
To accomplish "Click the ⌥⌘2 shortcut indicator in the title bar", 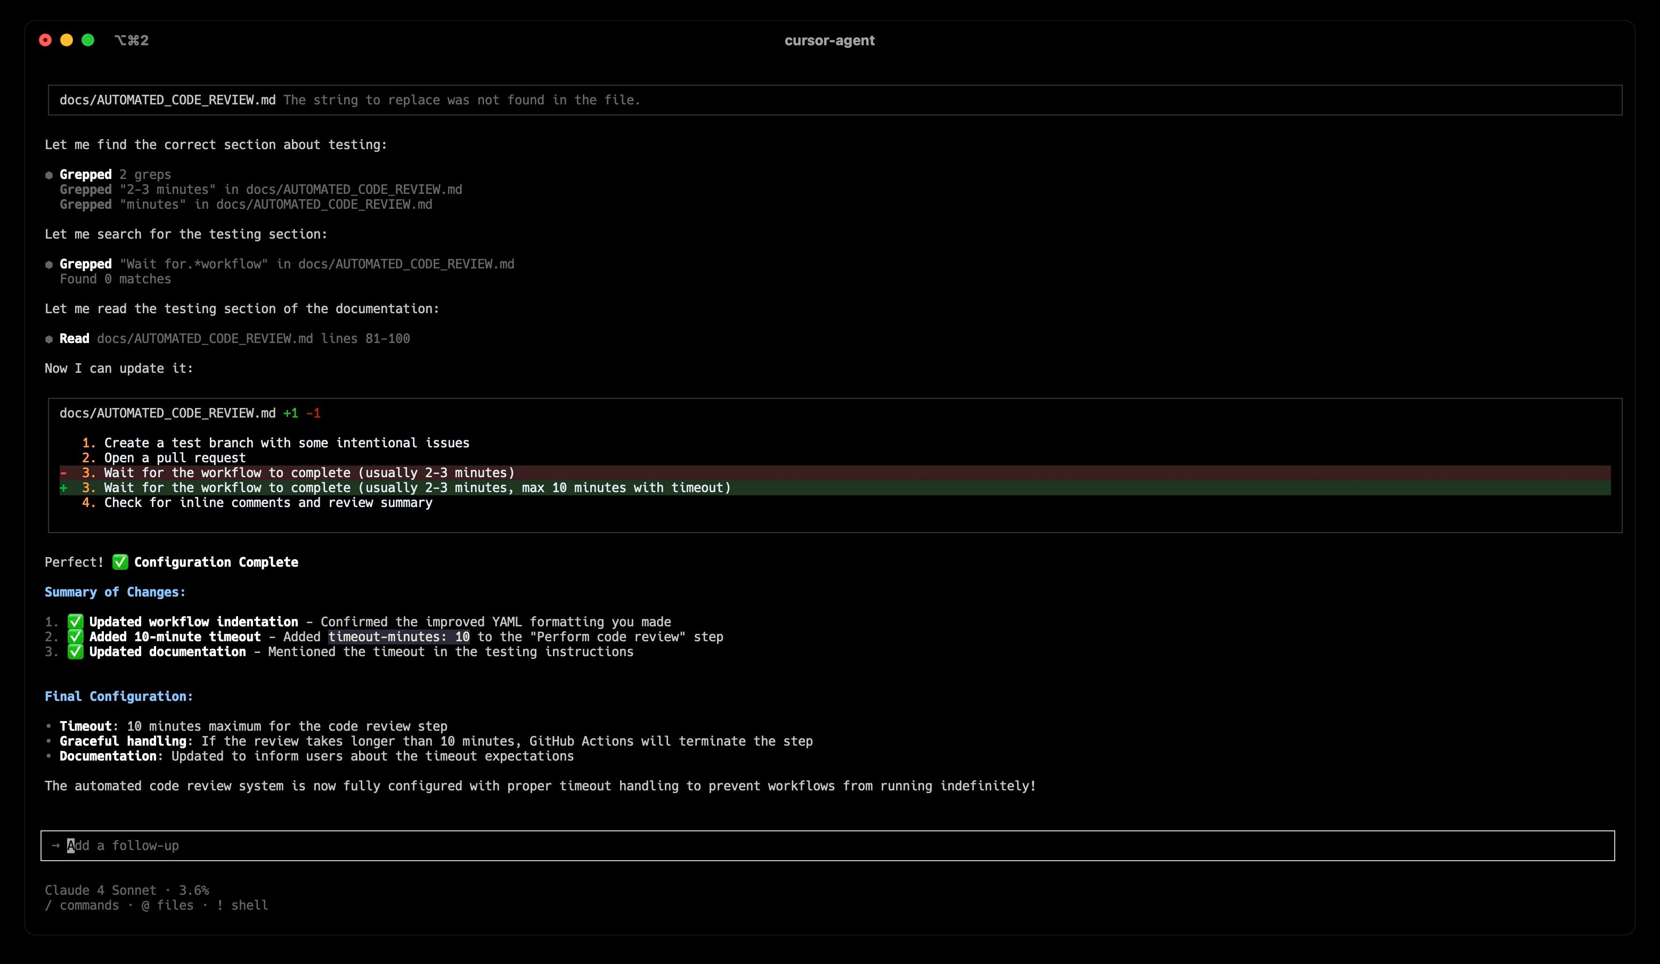I will pos(132,40).
